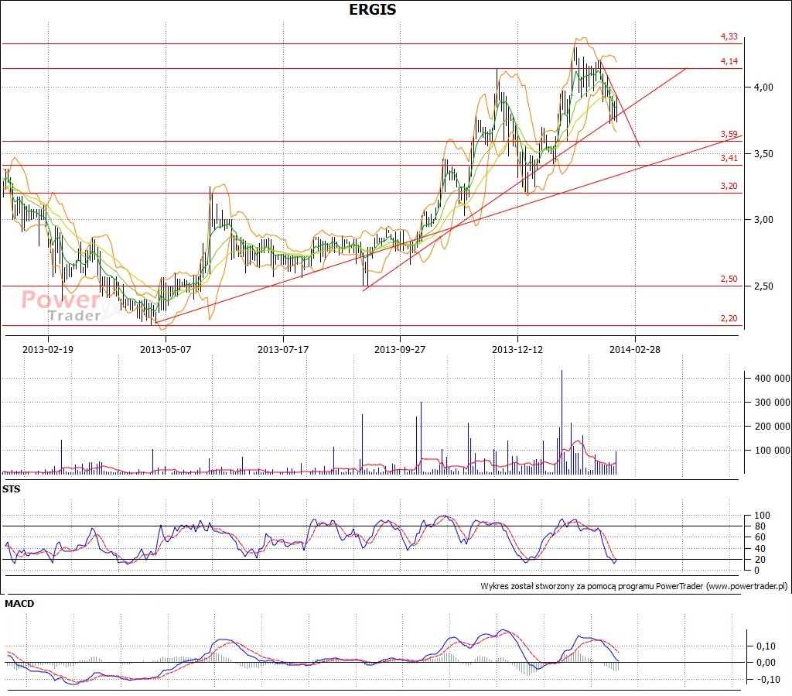
Task: Click the PowerTrader credit text
Action: pyautogui.click(x=634, y=586)
